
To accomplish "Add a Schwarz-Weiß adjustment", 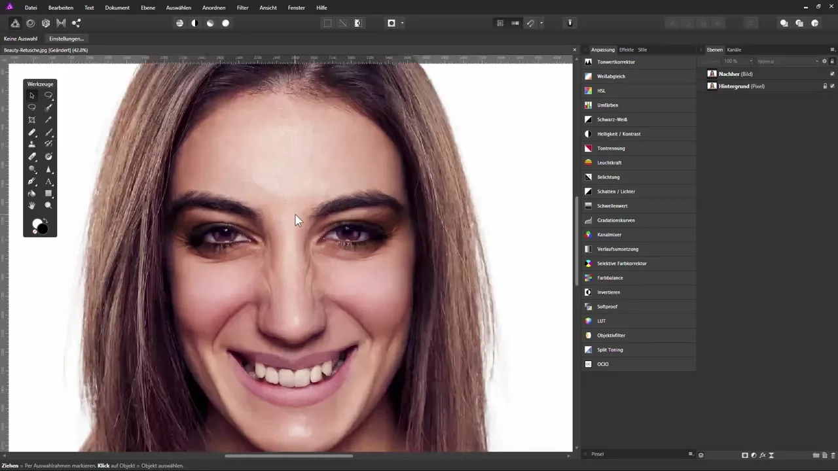I will 638,120.
